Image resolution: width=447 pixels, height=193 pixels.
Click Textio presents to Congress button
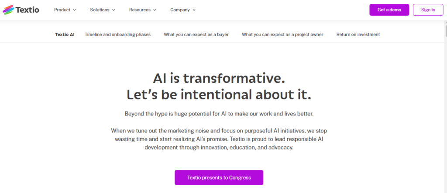coord(219,178)
